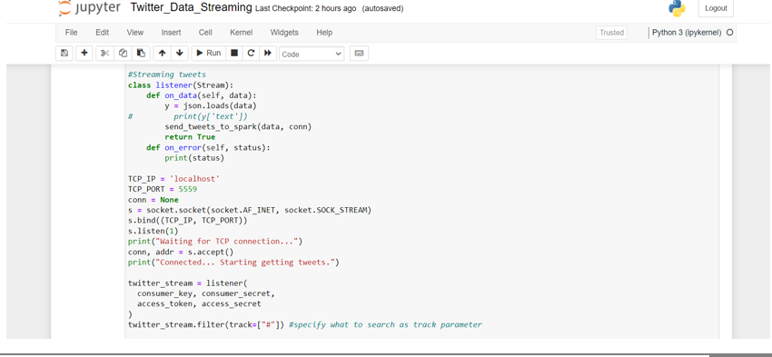Copy selected cells icon

point(124,54)
